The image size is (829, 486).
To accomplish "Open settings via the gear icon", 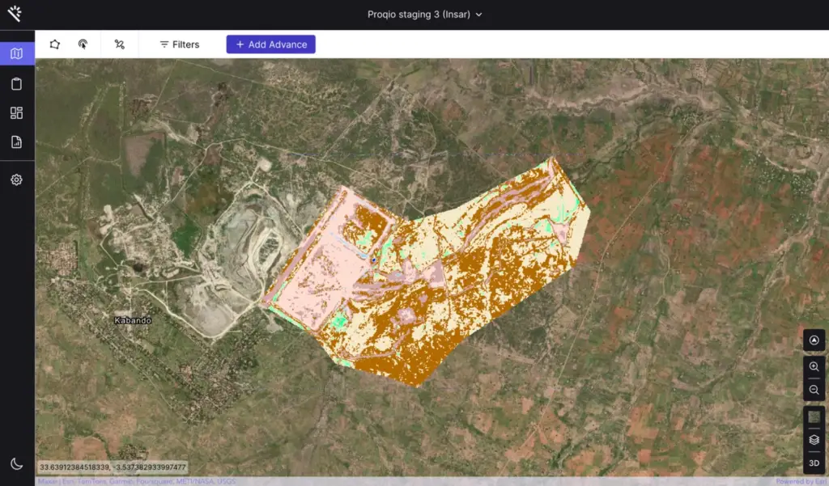I will pyautogui.click(x=16, y=180).
